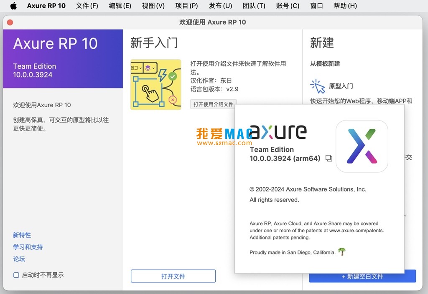Click the All rights reserved text
This screenshot has width=428, height=294.
coord(274,200)
